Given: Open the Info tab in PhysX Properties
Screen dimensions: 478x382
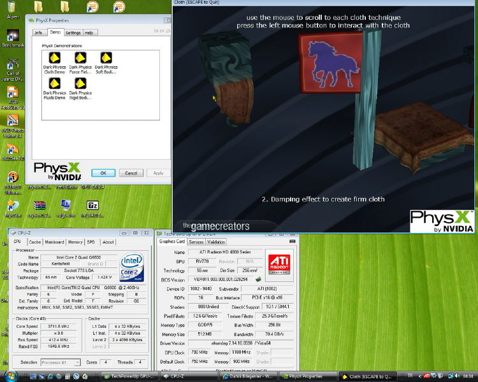Looking at the screenshot, I should (38, 32).
